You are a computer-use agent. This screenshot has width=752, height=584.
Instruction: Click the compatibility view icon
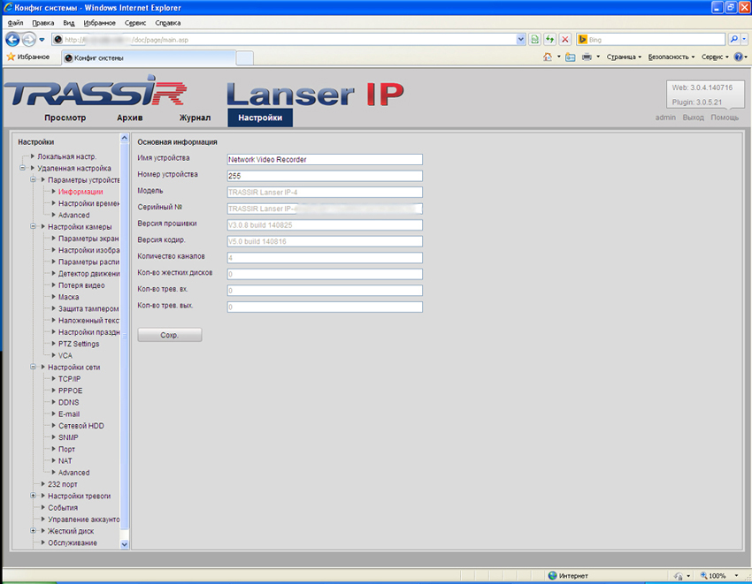tap(534, 40)
